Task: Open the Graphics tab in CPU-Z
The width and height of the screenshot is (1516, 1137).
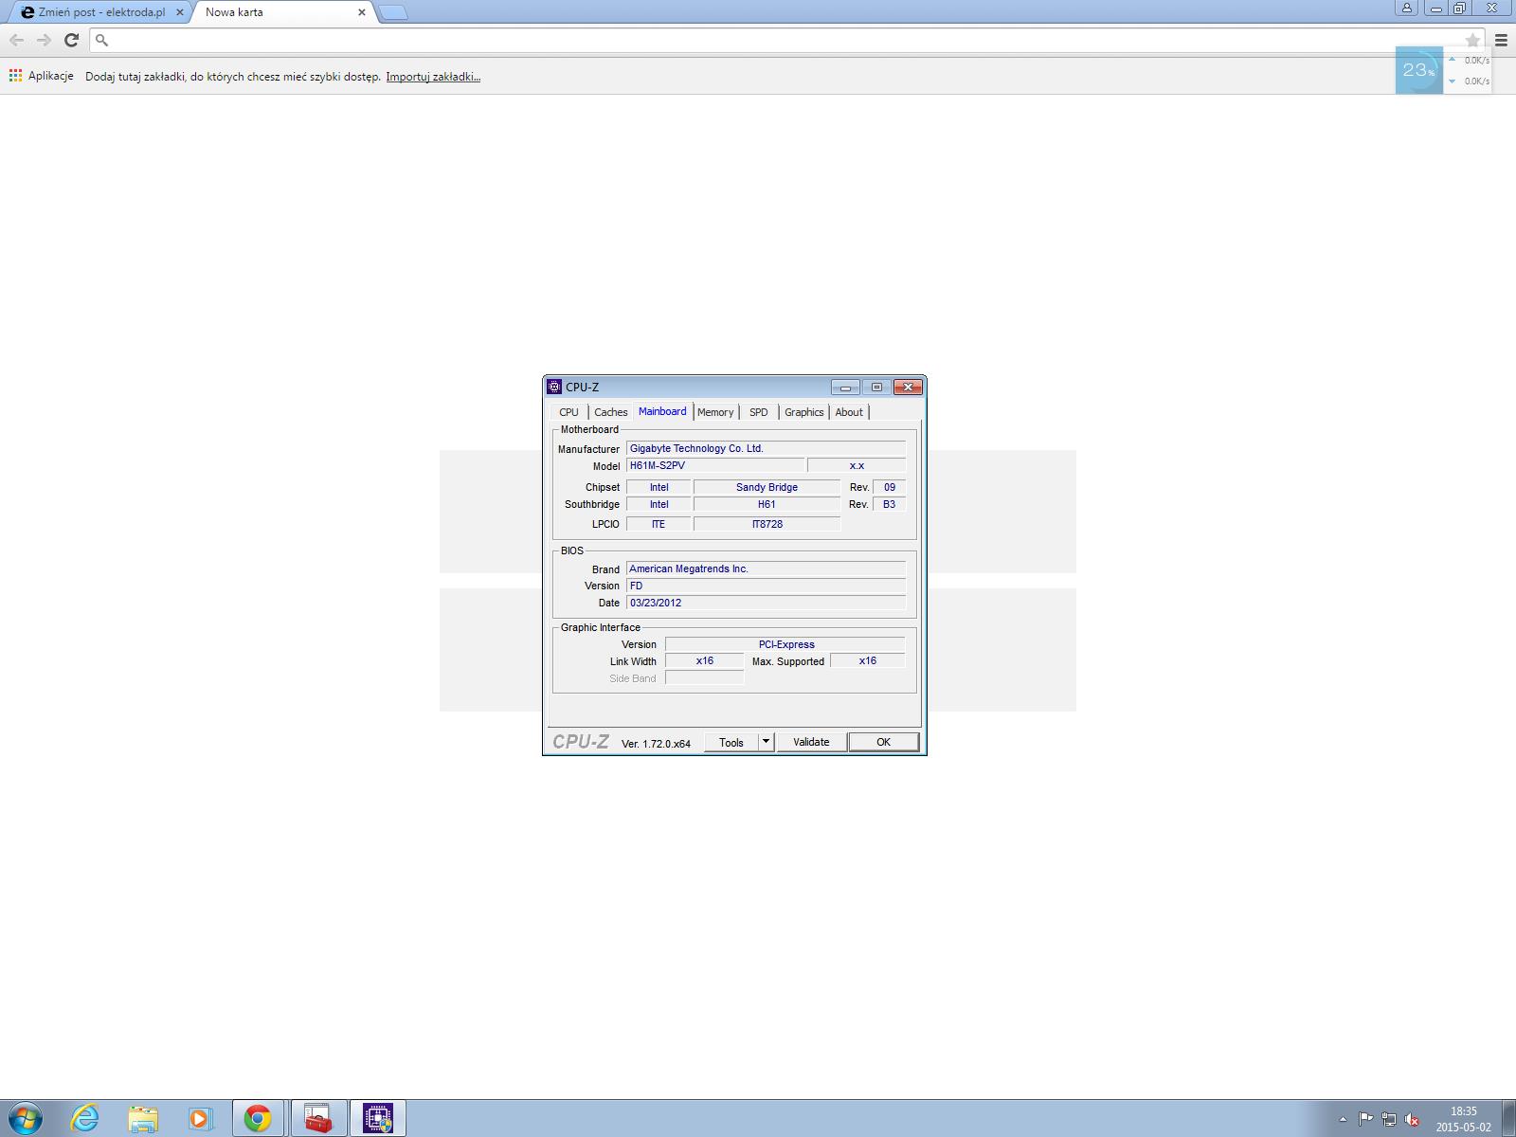Action: (x=804, y=412)
